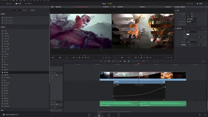The width and height of the screenshot is (208, 117).
Task: Collapse the first inspector section
Action: coord(176,10)
